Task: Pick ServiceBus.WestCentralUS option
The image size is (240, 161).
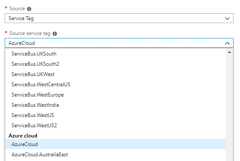Action: (x=116, y=85)
